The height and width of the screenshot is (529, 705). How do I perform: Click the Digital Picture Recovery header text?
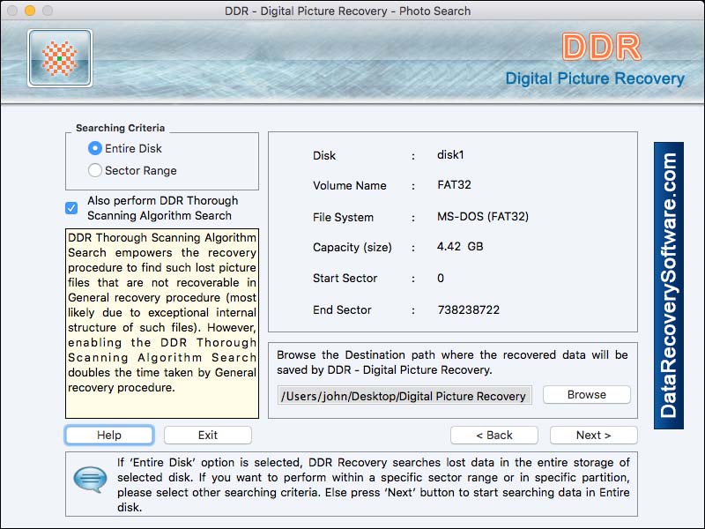pyautogui.click(x=596, y=78)
